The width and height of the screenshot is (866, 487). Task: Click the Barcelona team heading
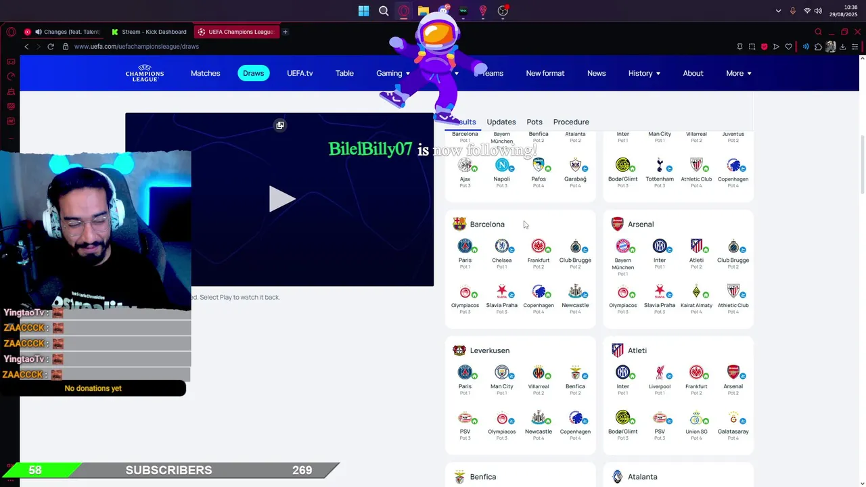tap(487, 224)
